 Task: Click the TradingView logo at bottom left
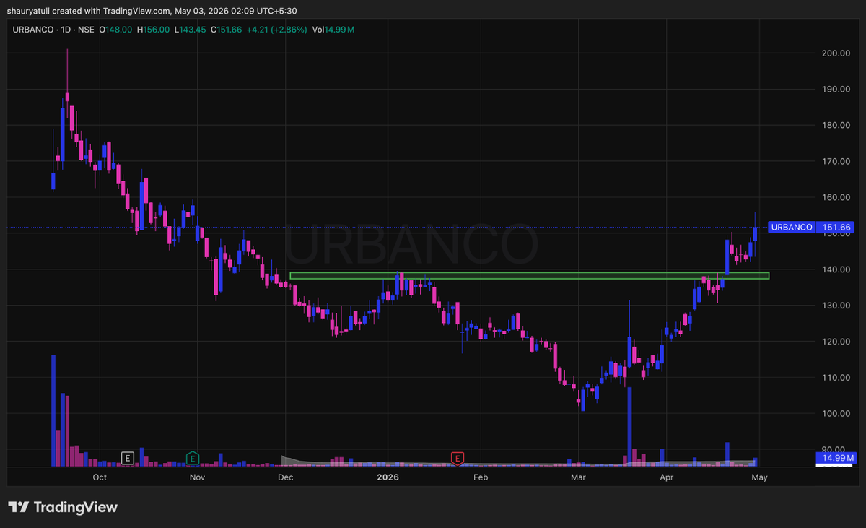pyautogui.click(x=63, y=507)
